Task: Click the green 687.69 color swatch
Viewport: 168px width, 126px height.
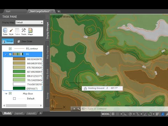Action: pos(19,71)
